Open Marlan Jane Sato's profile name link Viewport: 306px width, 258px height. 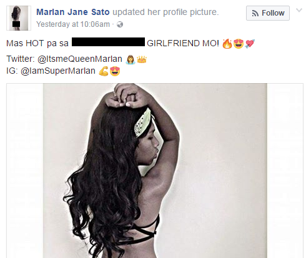point(73,12)
